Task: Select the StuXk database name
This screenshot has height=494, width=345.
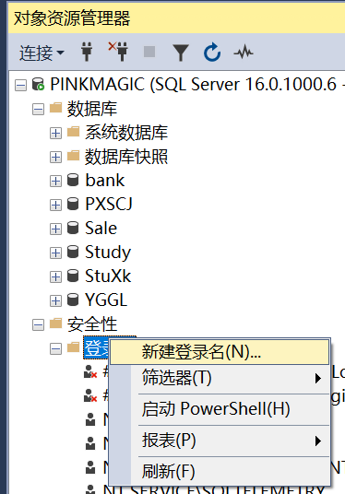Action: pyautogui.click(x=108, y=276)
